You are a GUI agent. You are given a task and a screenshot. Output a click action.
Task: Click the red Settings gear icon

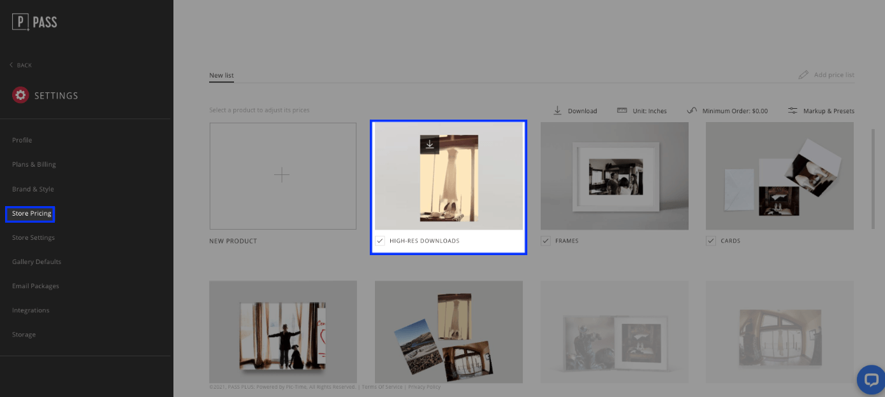click(20, 95)
